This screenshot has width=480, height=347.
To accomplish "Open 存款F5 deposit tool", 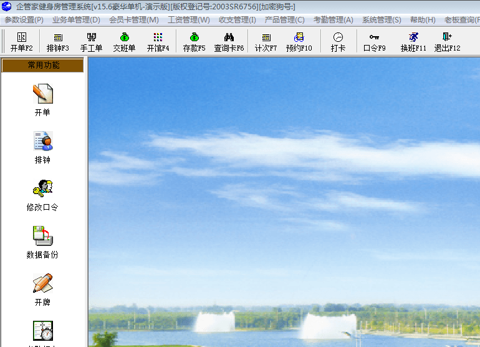I will (194, 41).
